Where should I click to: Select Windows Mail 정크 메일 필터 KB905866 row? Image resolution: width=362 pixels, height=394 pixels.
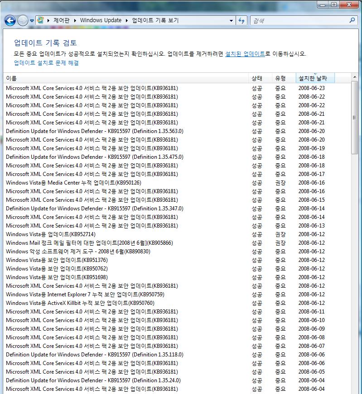(176, 243)
